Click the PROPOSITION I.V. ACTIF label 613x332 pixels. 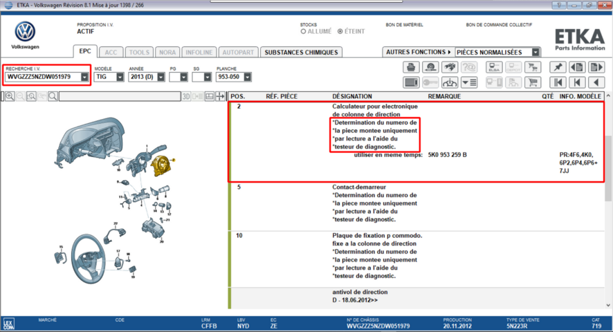(x=95, y=28)
